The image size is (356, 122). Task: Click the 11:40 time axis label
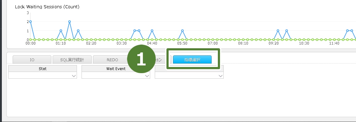334,43
